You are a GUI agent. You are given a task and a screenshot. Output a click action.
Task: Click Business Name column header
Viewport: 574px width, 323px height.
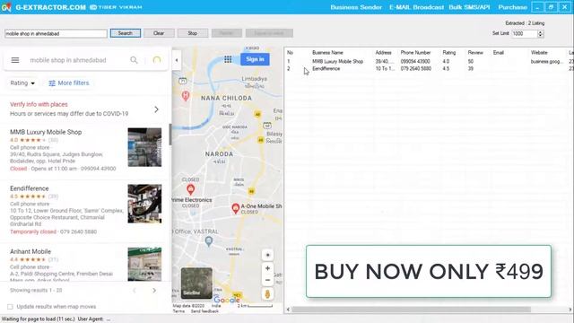[327, 53]
